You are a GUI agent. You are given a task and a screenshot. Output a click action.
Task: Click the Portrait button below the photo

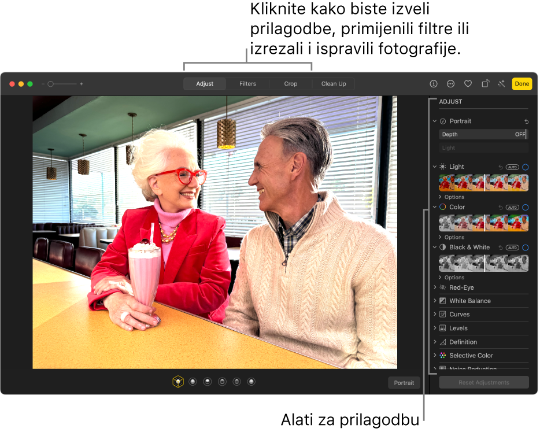click(404, 382)
